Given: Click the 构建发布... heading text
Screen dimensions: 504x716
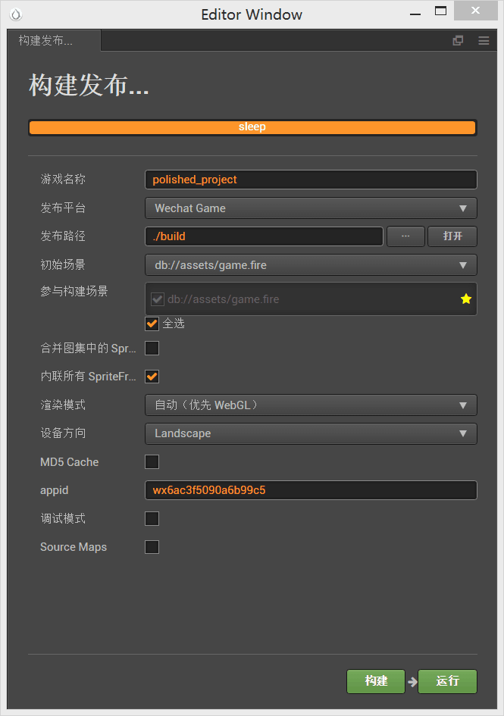Looking at the screenshot, I should 89,85.
